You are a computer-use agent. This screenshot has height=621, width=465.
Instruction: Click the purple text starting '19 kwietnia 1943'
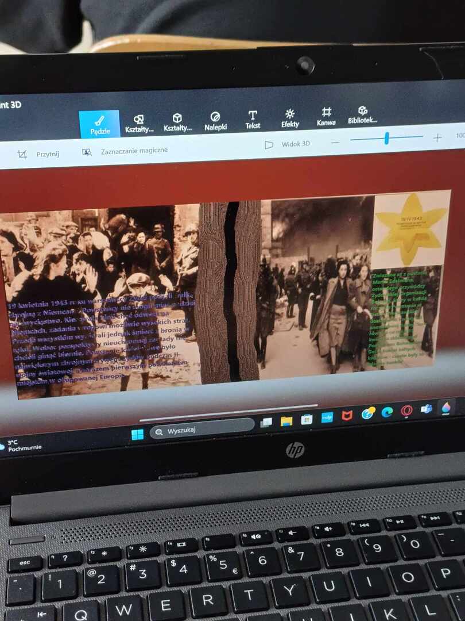coord(101,338)
